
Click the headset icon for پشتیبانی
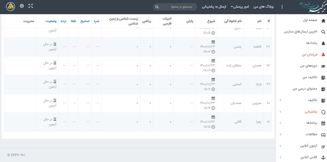pos(323,112)
